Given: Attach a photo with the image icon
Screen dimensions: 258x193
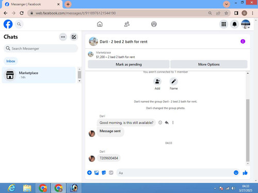Looking at the screenshot, I should (96, 172).
